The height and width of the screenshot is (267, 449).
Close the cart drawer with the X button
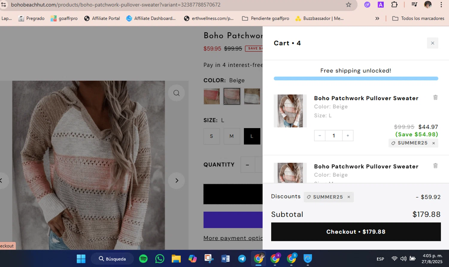click(x=433, y=43)
